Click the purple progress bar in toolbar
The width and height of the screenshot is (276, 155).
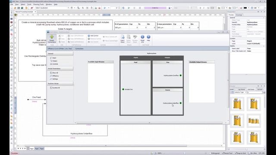(x=155, y=8)
